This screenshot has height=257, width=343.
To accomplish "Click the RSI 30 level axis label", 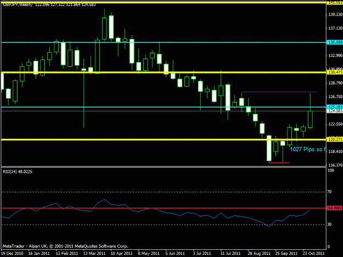I will pyautogui.click(x=329, y=225).
